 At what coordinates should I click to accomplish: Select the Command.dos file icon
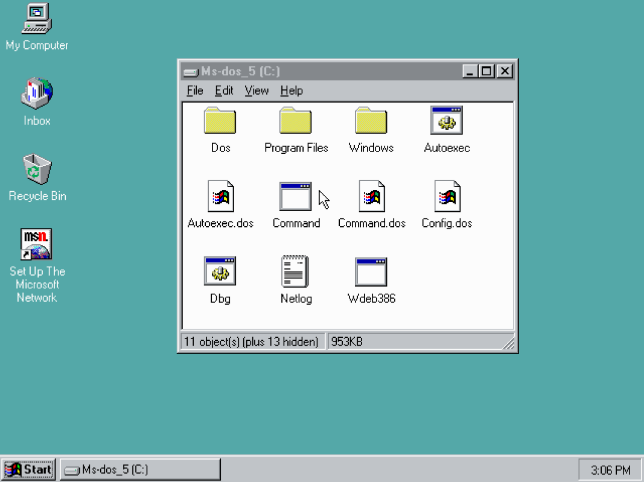[x=372, y=196]
